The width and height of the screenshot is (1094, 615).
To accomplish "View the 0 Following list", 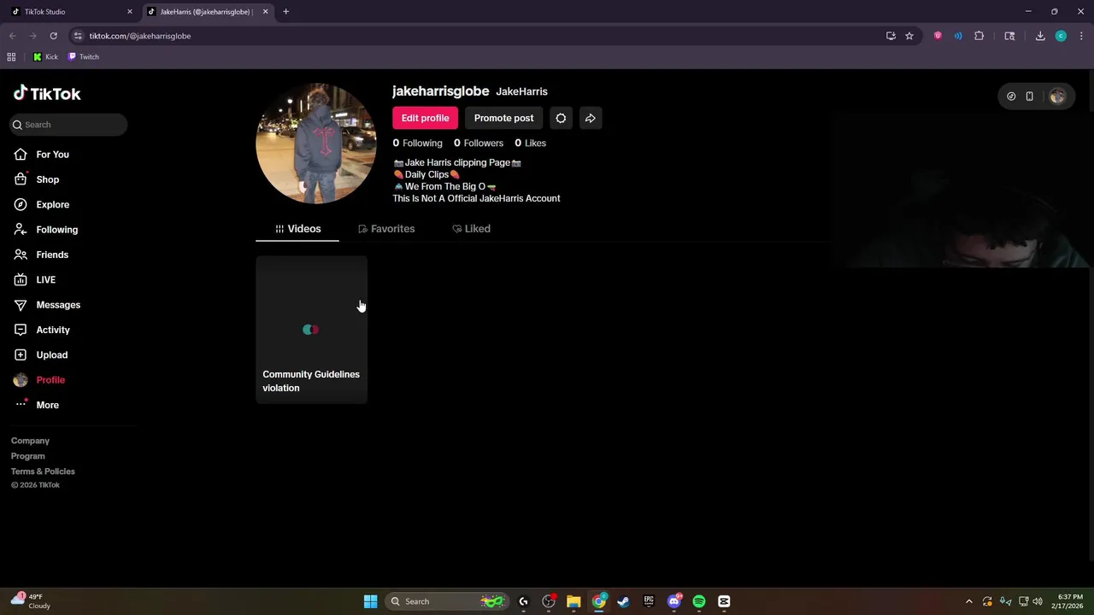I will 417,143.
